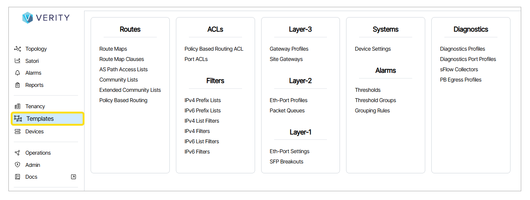Click the Topology icon in sidebar

coord(18,49)
